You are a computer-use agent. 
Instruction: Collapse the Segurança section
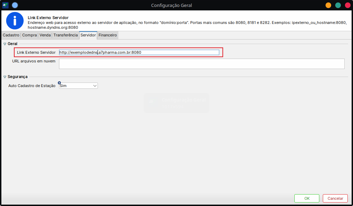(4, 76)
